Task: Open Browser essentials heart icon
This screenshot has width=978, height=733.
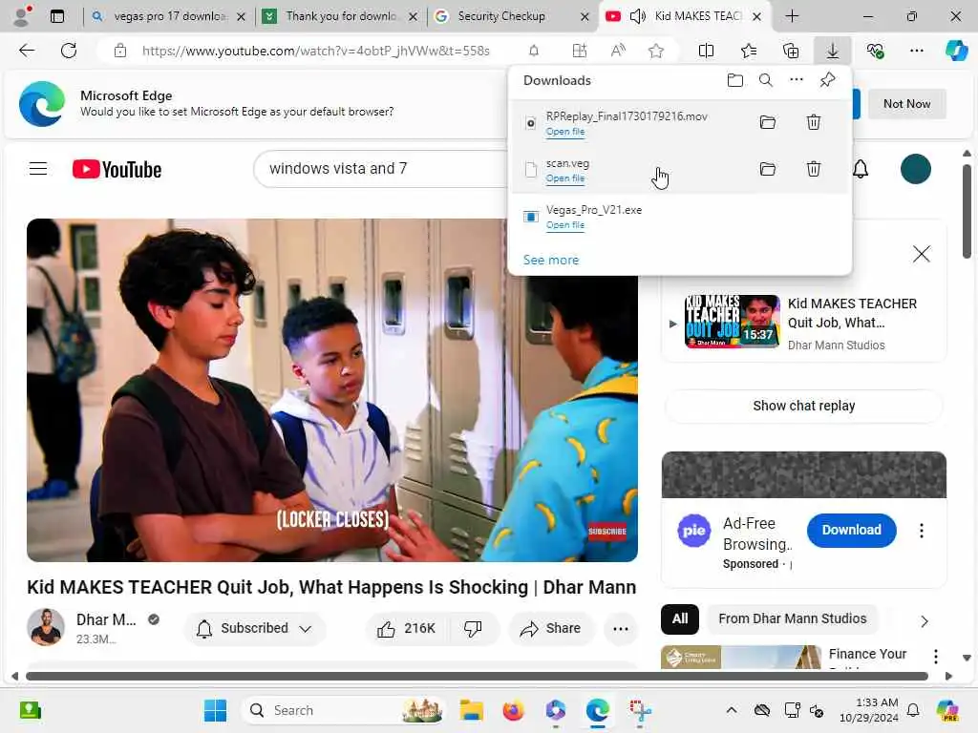Action: (x=875, y=51)
